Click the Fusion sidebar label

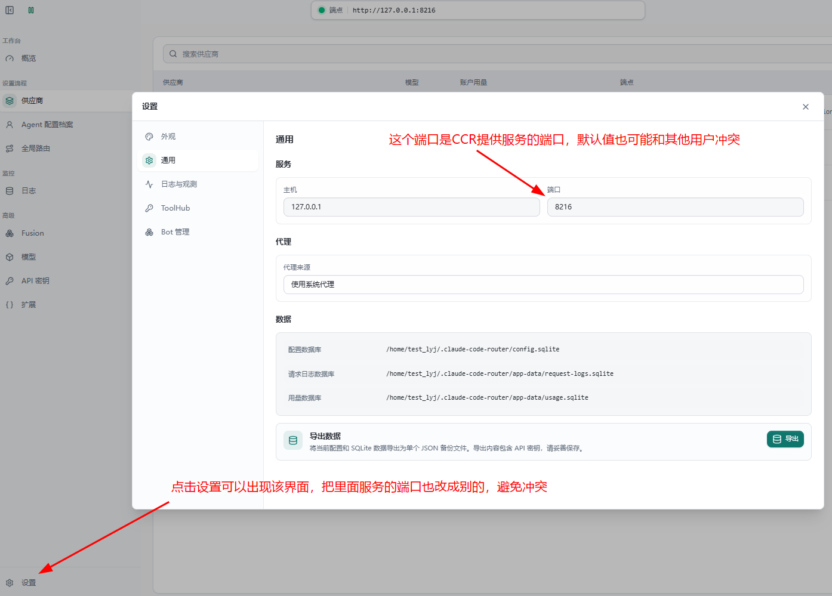pos(33,233)
